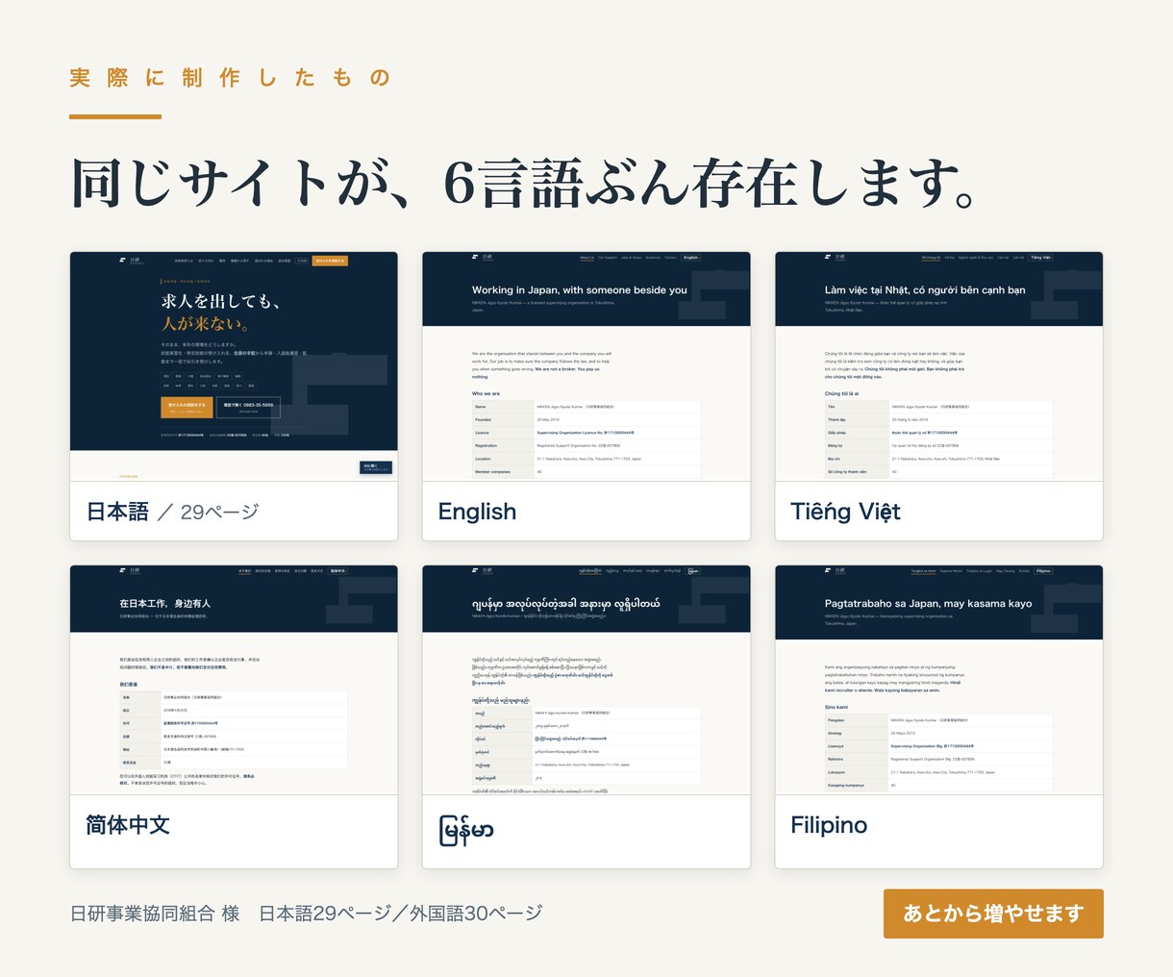Click the 日研 logo in the Filipino thumbnail
Image resolution: width=1173 pixels, height=977 pixels.
coord(836,570)
